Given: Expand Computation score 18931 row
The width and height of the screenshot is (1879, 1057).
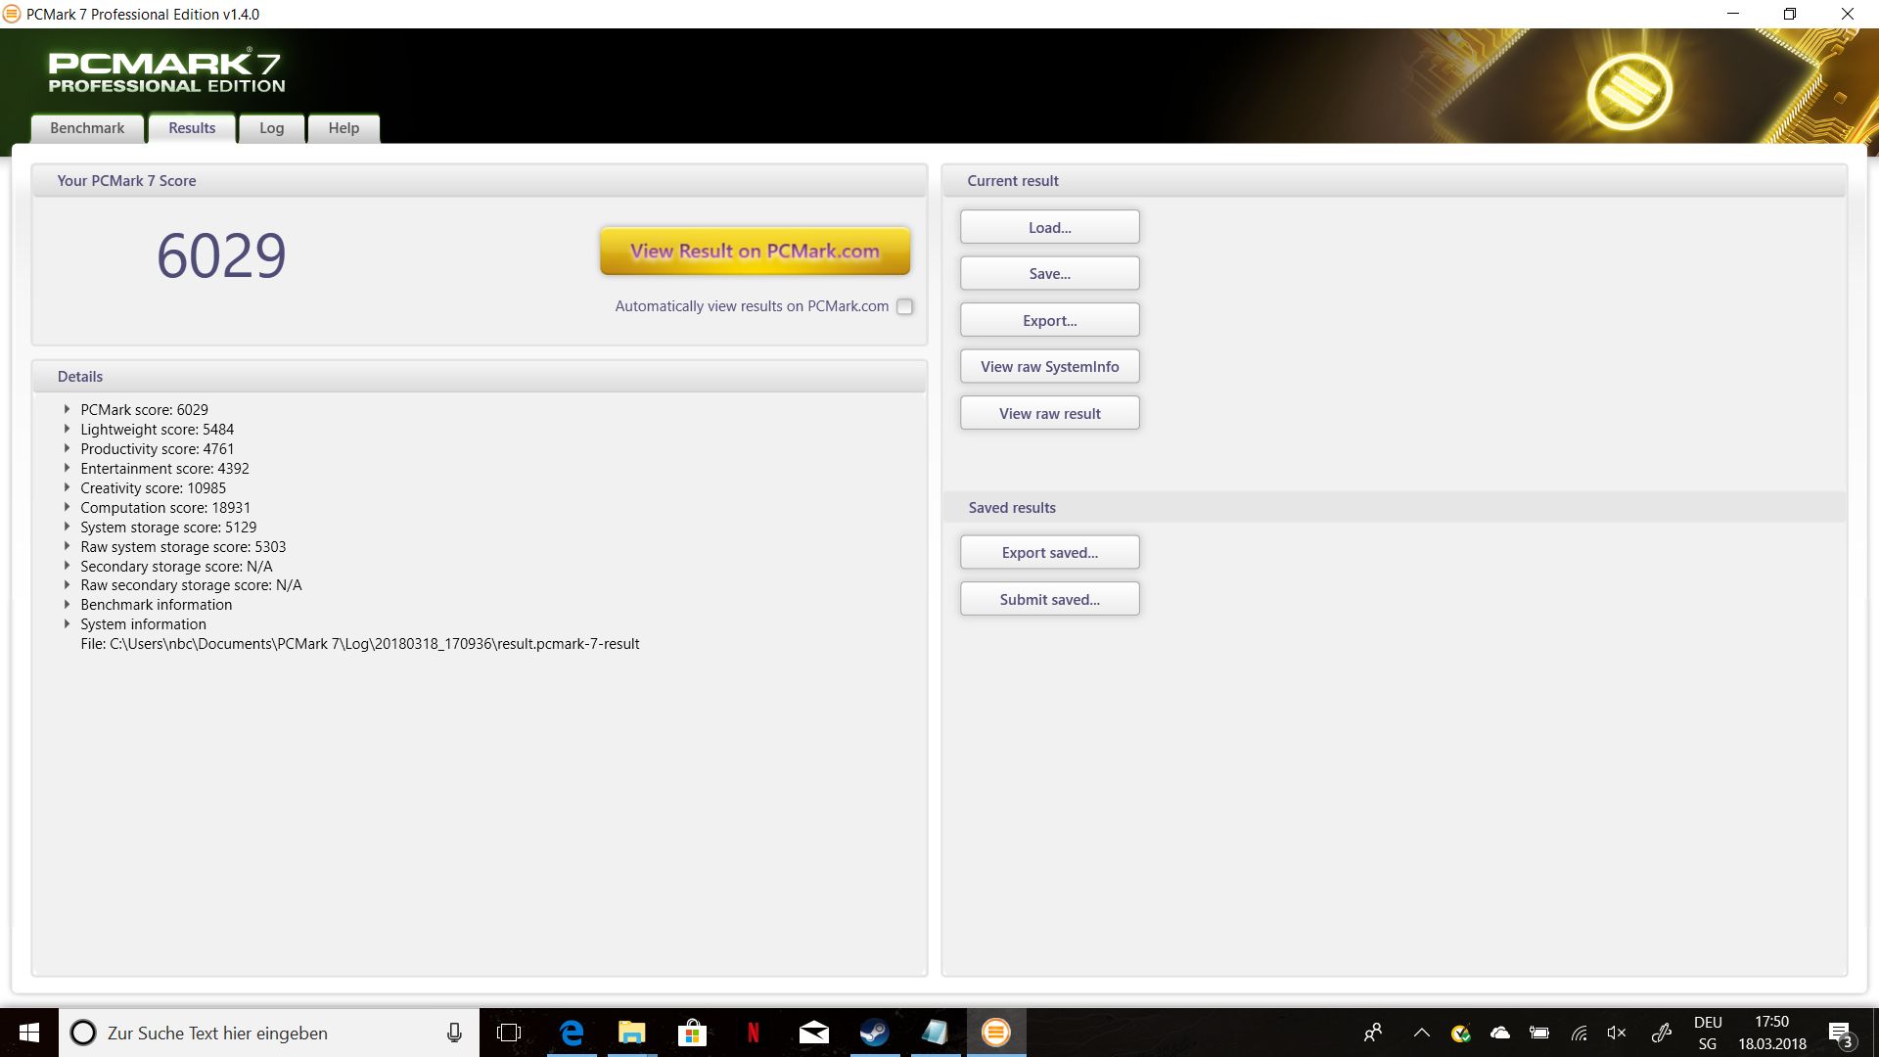Looking at the screenshot, I should [x=67, y=507].
